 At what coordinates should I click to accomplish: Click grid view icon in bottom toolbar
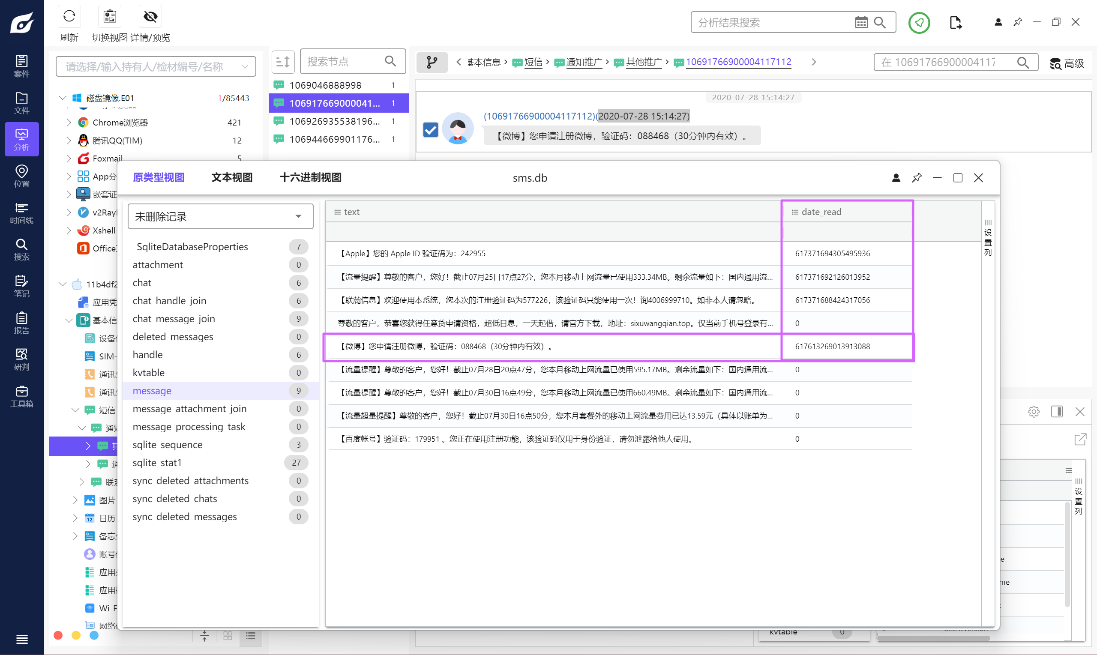tap(228, 636)
